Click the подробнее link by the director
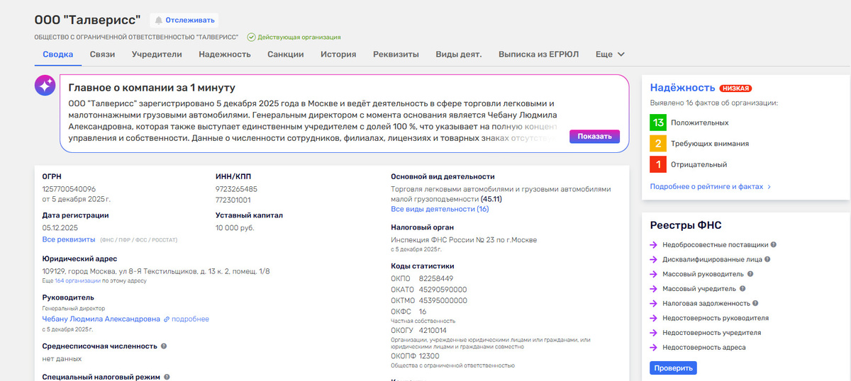851x381 pixels. (190, 319)
